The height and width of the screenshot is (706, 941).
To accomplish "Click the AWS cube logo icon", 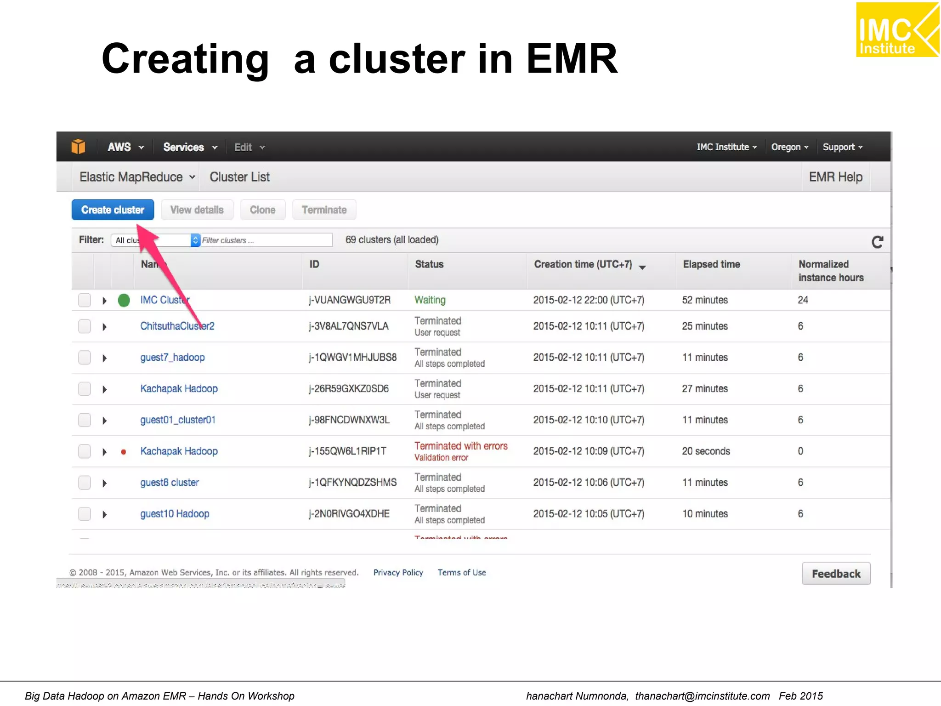I will tap(78, 147).
